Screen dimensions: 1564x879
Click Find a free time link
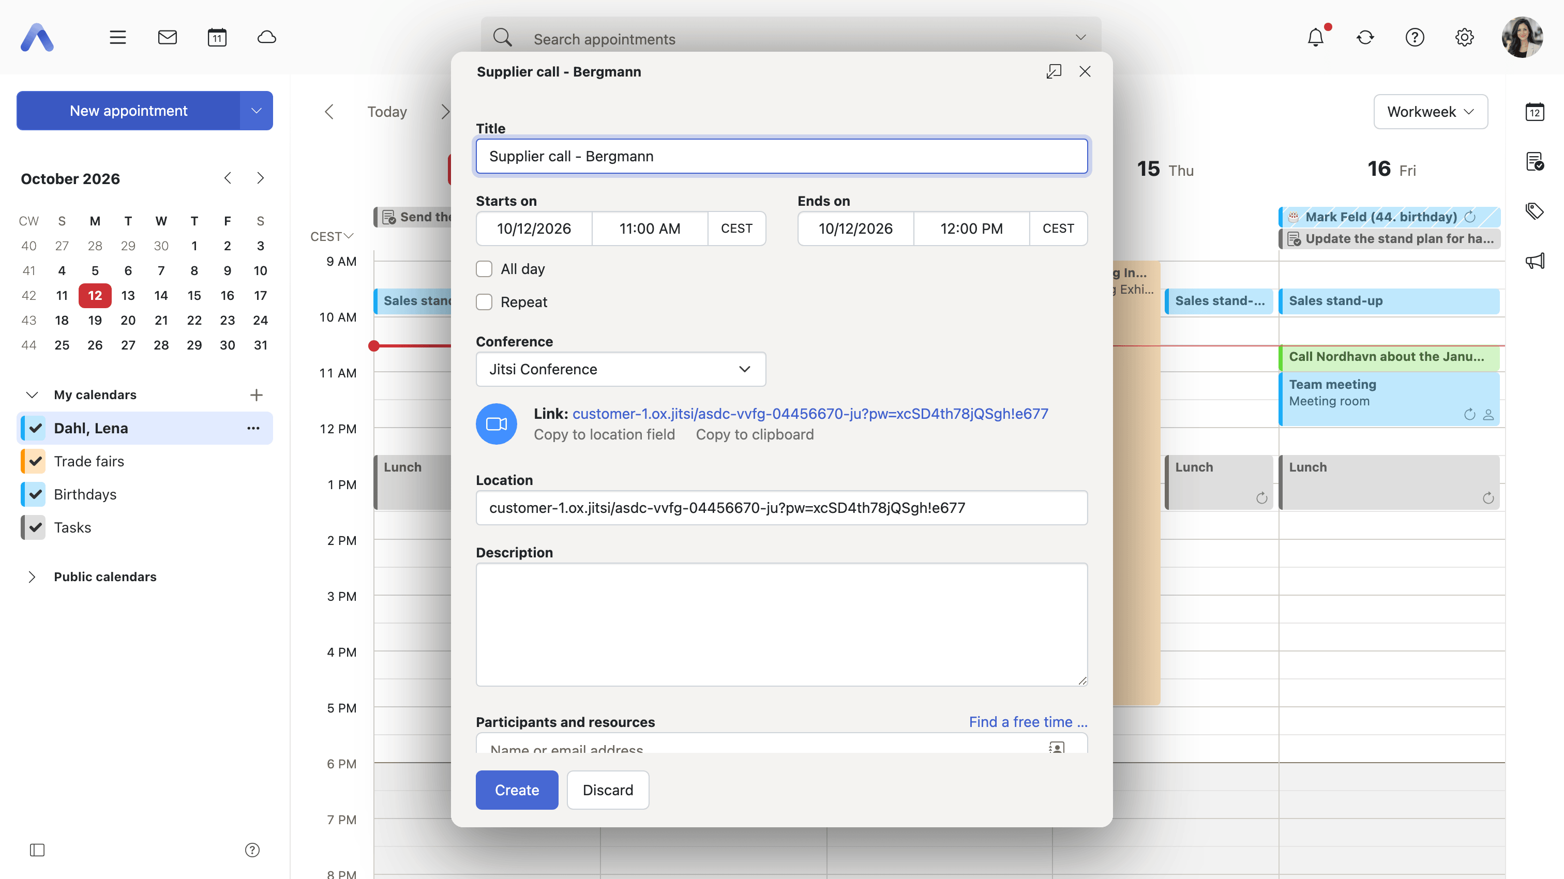1028,722
